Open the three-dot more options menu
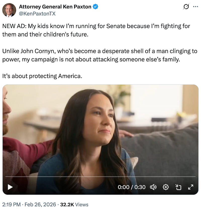The image size is (201, 211). (195, 7)
